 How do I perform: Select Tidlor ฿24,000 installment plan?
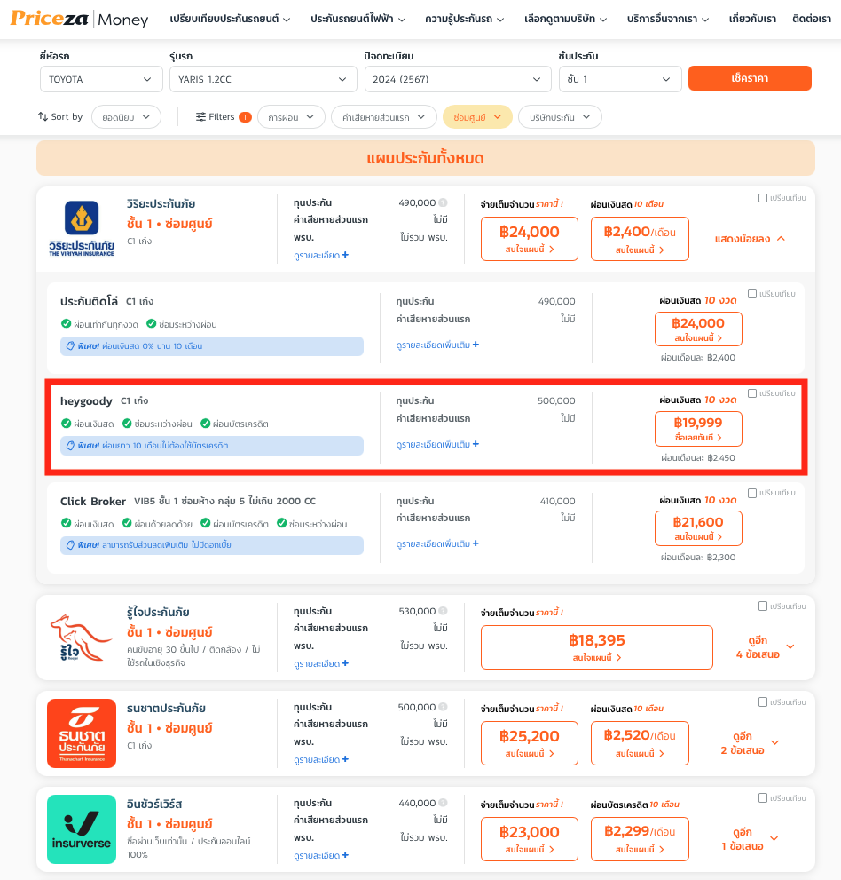pos(698,329)
